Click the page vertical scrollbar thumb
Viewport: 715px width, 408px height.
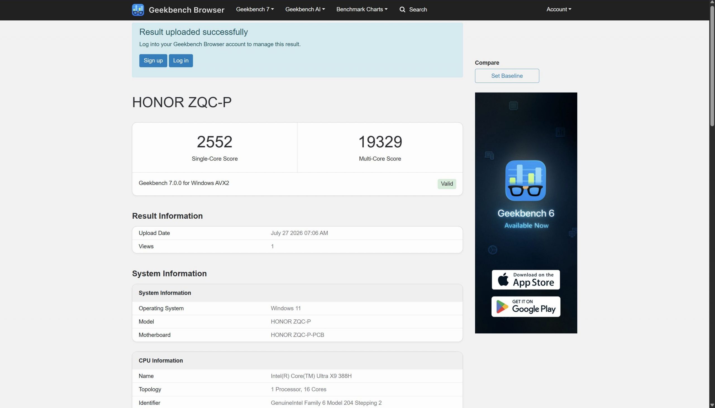(x=712, y=66)
